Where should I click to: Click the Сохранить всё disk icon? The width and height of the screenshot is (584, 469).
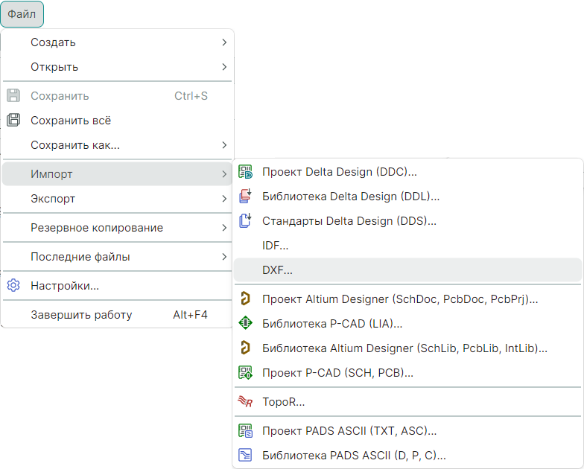[13, 120]
